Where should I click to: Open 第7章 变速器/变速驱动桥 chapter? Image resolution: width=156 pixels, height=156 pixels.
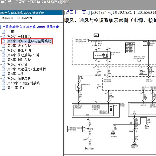(26, 69)
